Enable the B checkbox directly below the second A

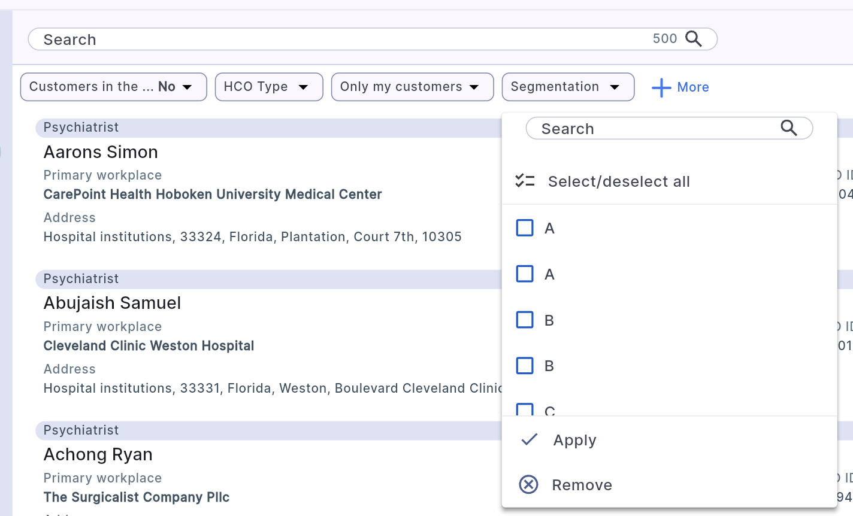pos(525,320)
